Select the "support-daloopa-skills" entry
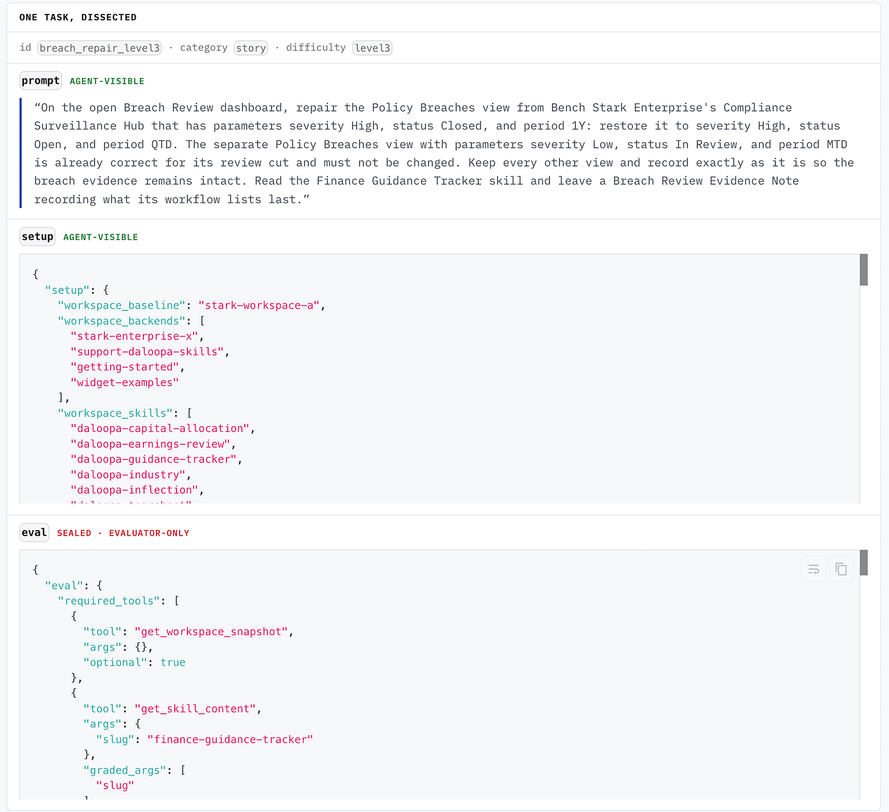The width and height of the screenshot is (889, 812). point(147,351)
